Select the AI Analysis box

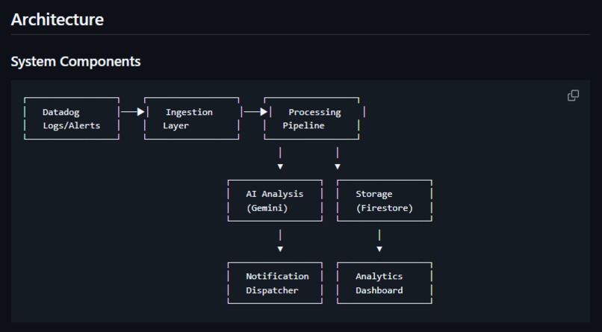pos(275,201)
